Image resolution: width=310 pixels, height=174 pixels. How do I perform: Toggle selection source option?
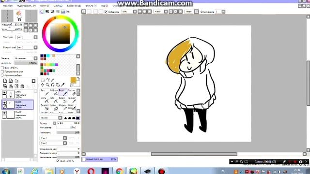coord(2,75)
